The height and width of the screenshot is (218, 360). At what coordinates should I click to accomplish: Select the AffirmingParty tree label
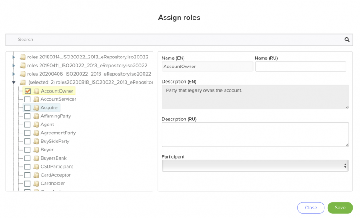56,116
